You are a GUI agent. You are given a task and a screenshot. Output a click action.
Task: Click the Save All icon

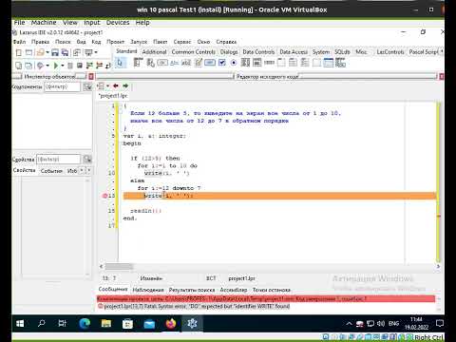[65, 52]
